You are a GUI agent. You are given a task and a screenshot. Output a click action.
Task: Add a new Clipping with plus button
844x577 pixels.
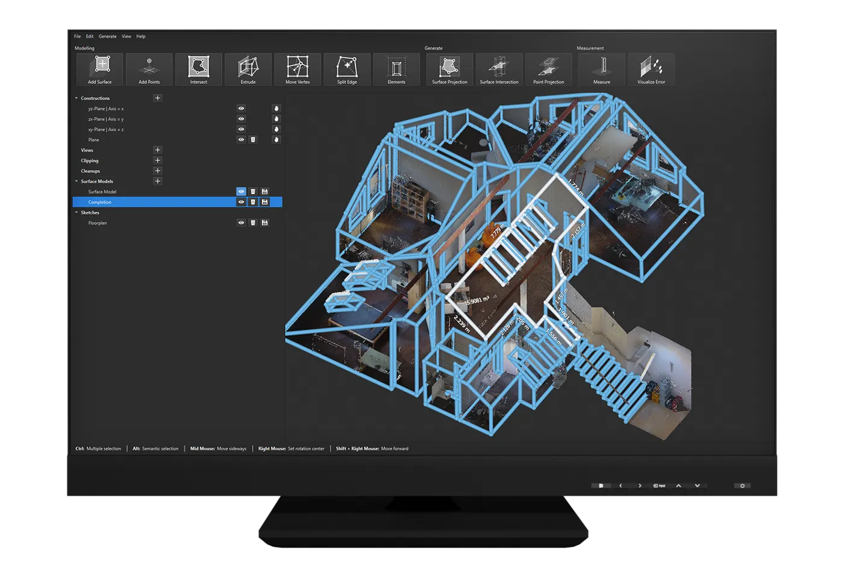click(157, 161)
